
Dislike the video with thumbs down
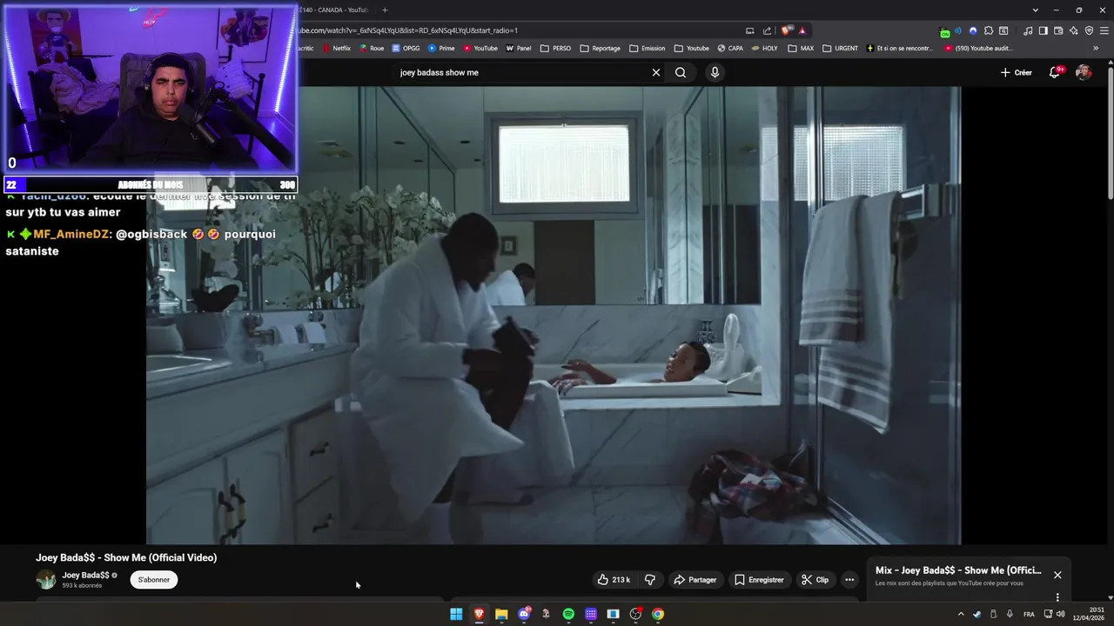[x=650, y=580]
